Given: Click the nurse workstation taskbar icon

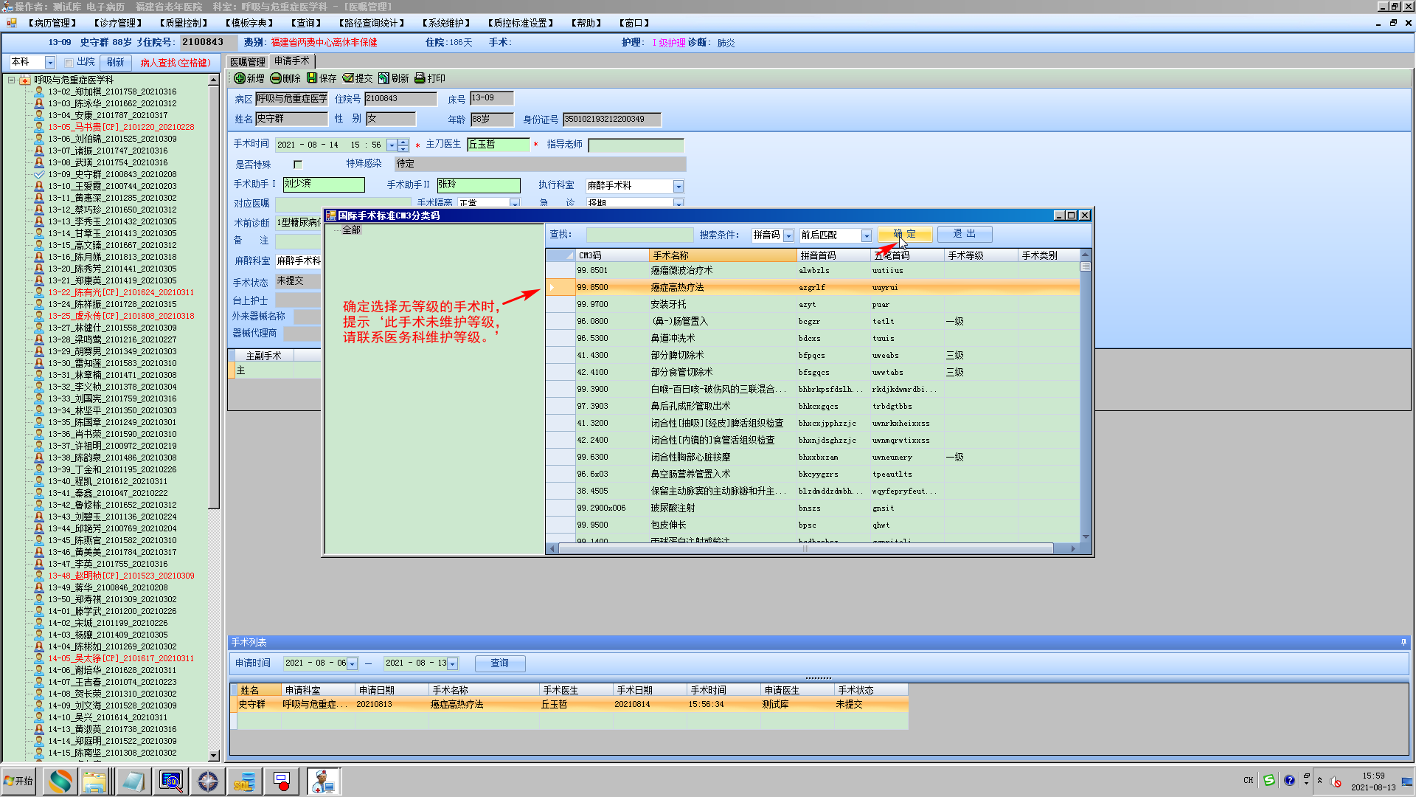Looking at the screenshot, I should click(x=322, y=781).
